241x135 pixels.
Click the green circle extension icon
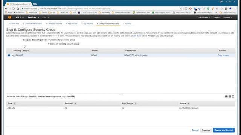[208, 9]
